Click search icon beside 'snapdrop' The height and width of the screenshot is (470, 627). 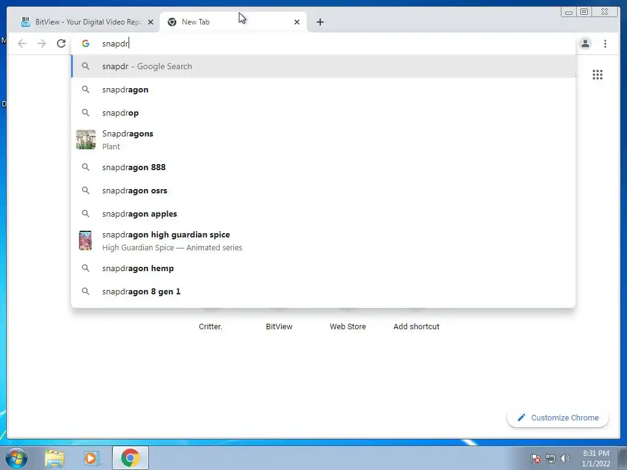click(86, 113)
